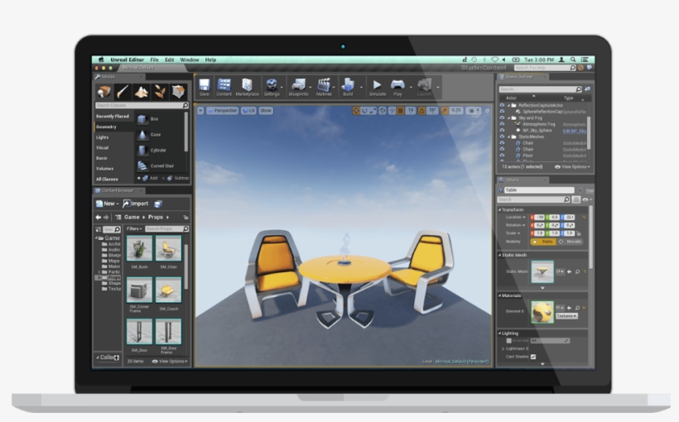Click the Build toolbar icon
679x422 pixels.
[x=348, y=84]
